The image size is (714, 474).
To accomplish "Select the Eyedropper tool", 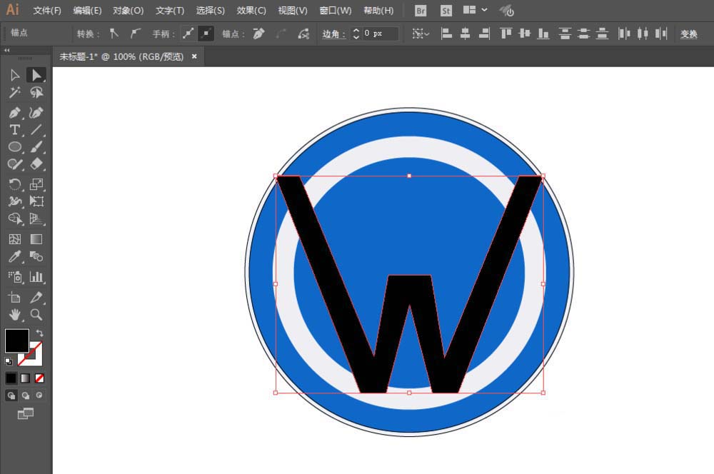I will pos(14,257).
